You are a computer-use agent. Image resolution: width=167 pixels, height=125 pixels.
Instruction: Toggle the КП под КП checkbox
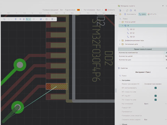click(x=156, y=96)
